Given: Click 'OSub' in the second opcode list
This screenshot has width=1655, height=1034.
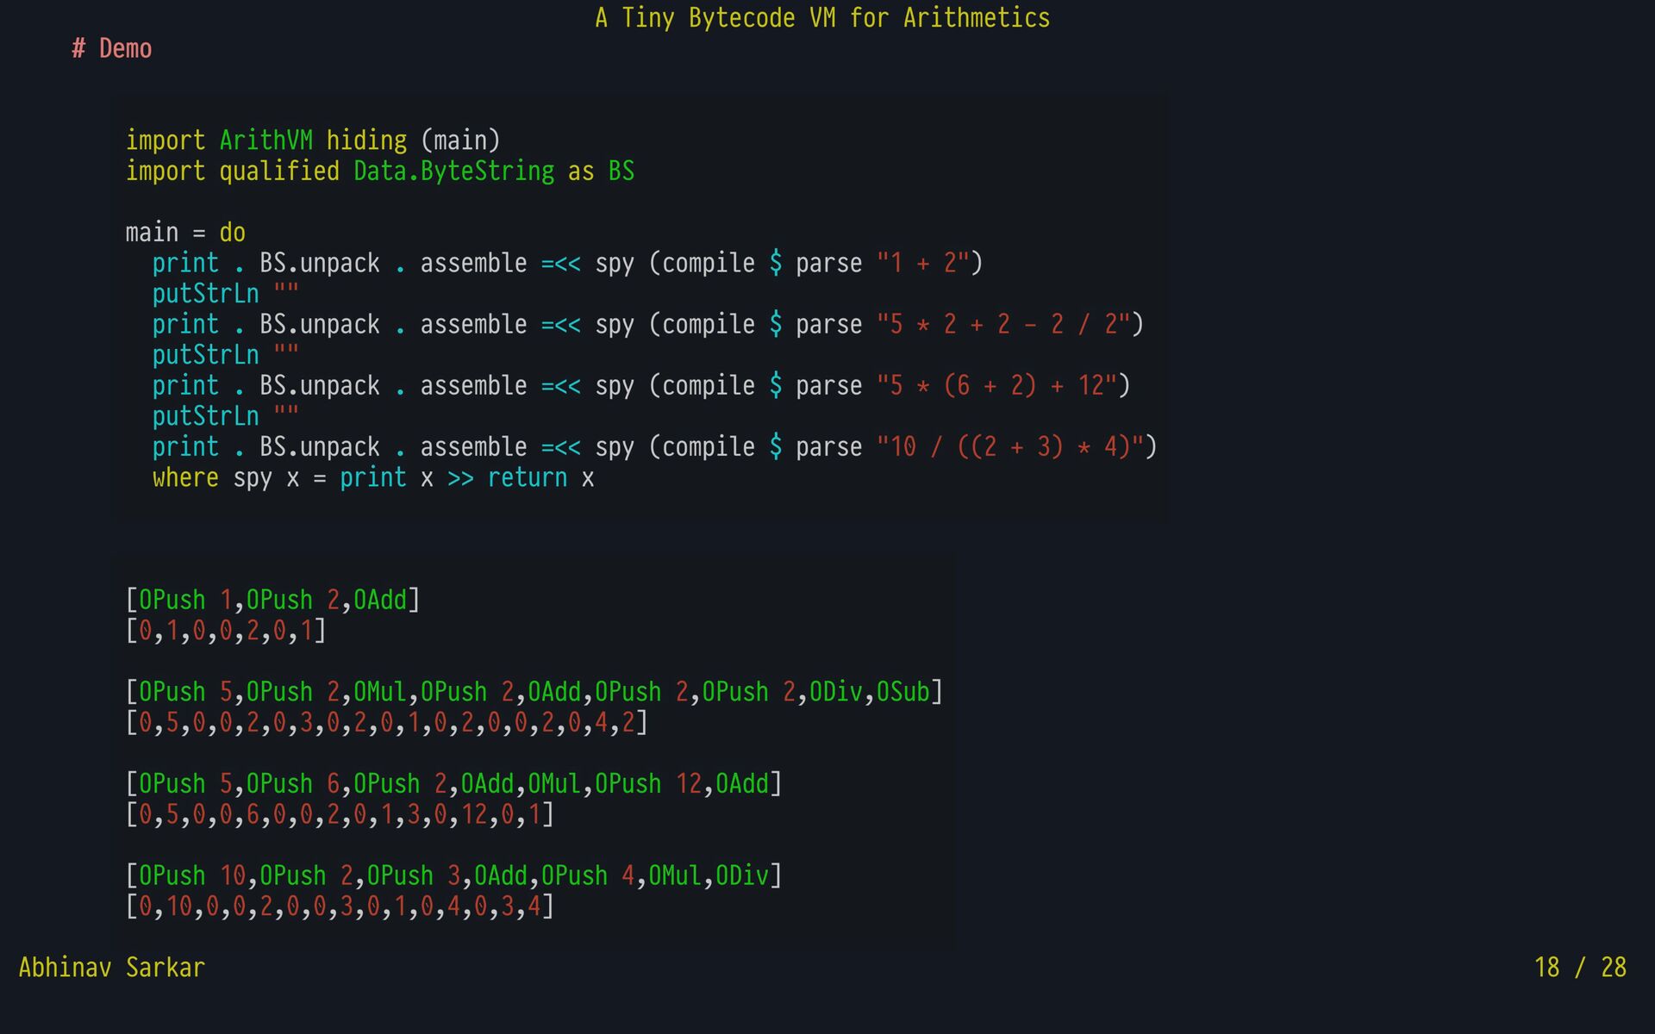Looking at the screenshot, I should pos(902,693).
